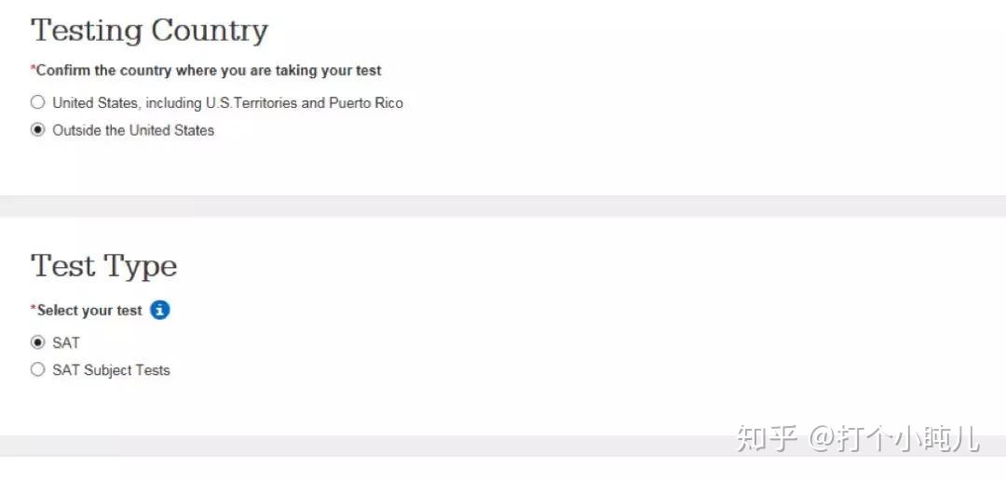The image size is (1006, 480).
Task: Click the blue info icon beside Select your test
Action: [160, 310]
